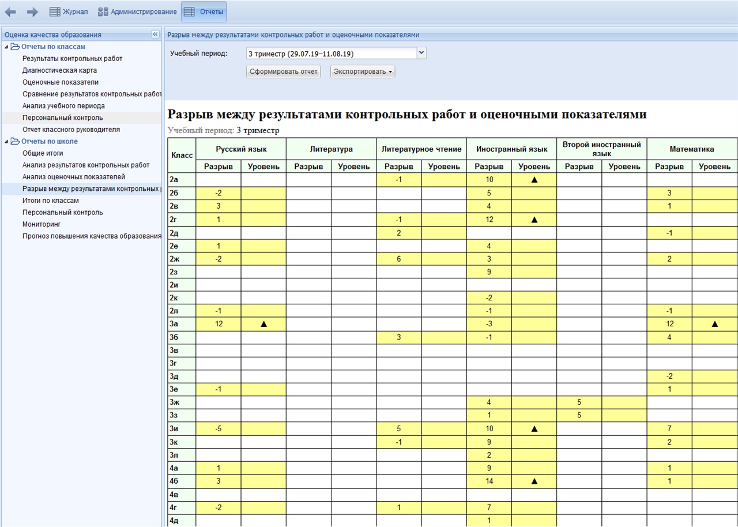Screen dimensions: 738x527
Task: Open Анализ результатов контрольных работ
Action: [86, 165]
